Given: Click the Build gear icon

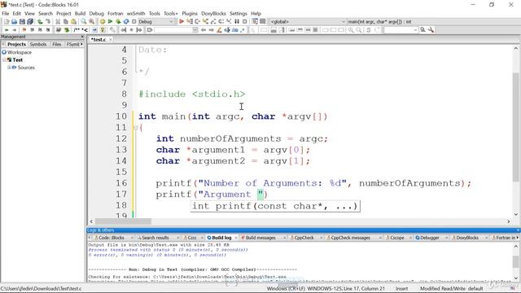Looking at the screenshot, I should (x=103, y=22).
